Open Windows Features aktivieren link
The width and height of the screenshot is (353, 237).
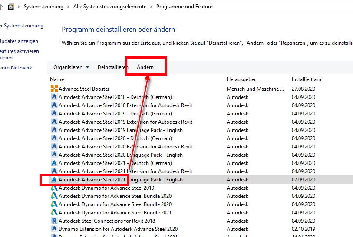tap(20, 54)
